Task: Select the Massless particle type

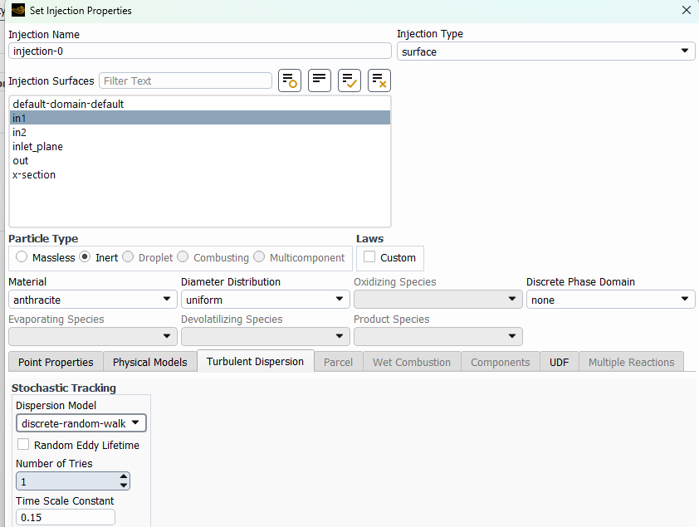Action: click(22, 257)
